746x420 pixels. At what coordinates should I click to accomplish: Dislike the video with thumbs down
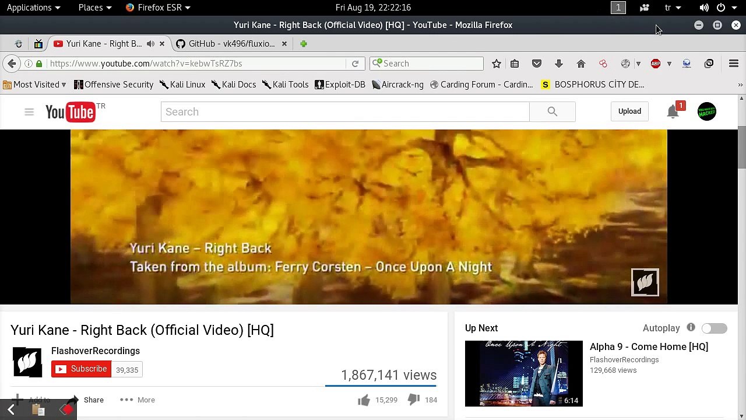[x=413, y=400]
